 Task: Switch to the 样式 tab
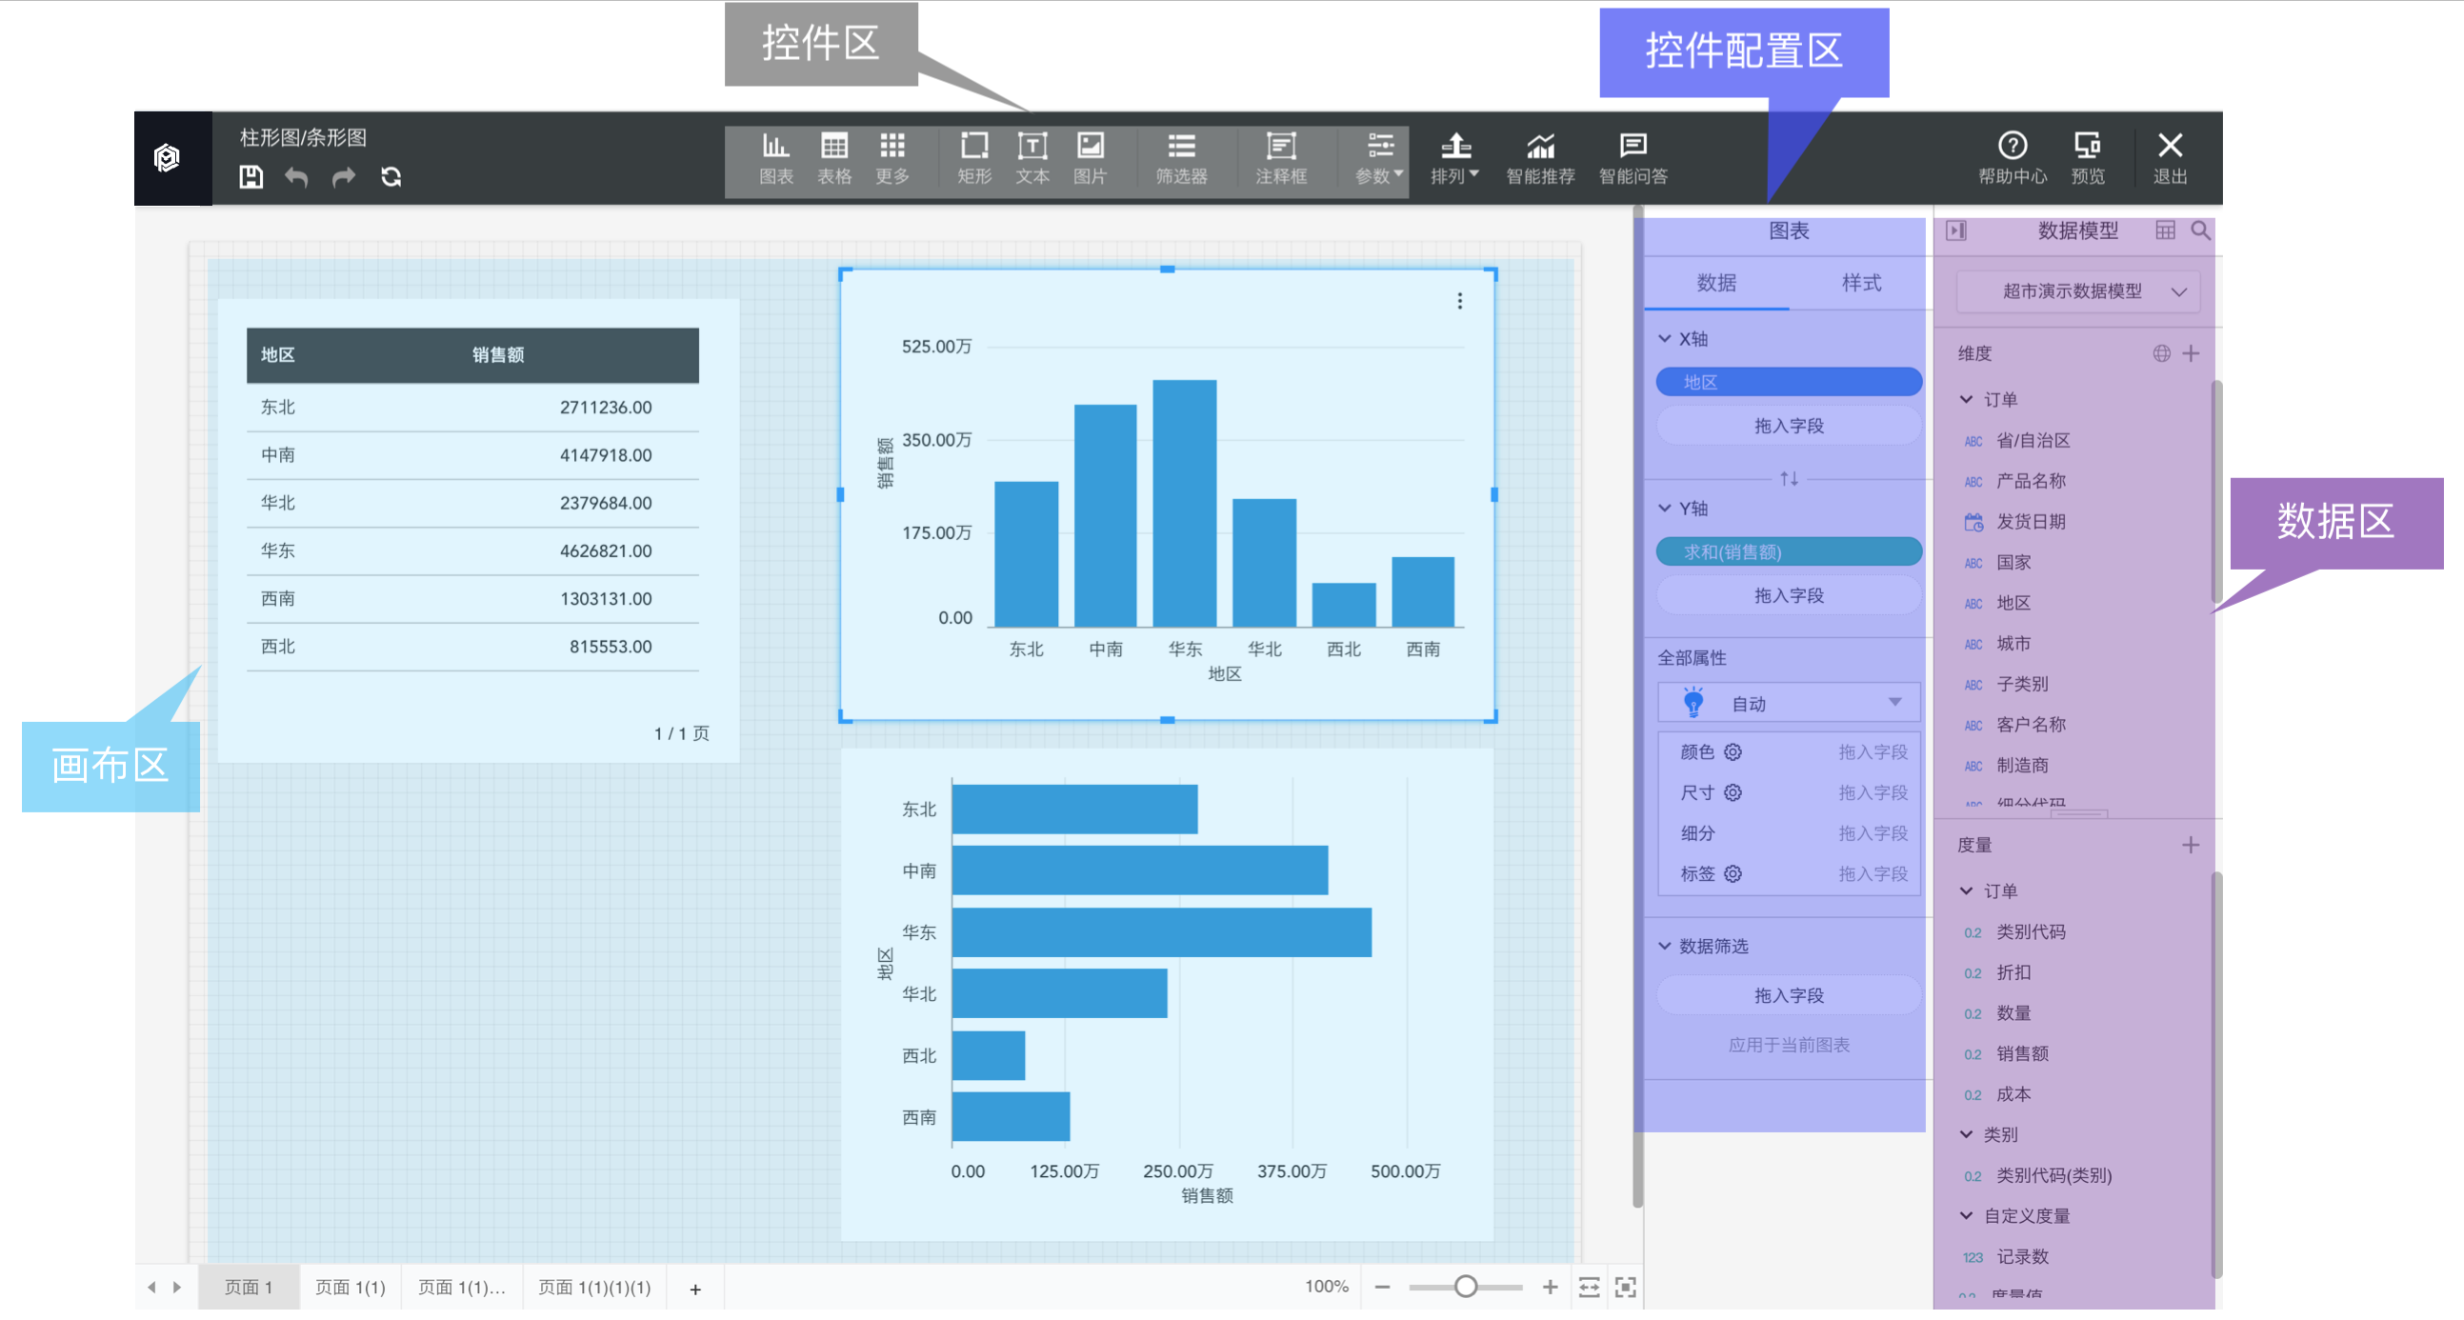(1860, 283)
